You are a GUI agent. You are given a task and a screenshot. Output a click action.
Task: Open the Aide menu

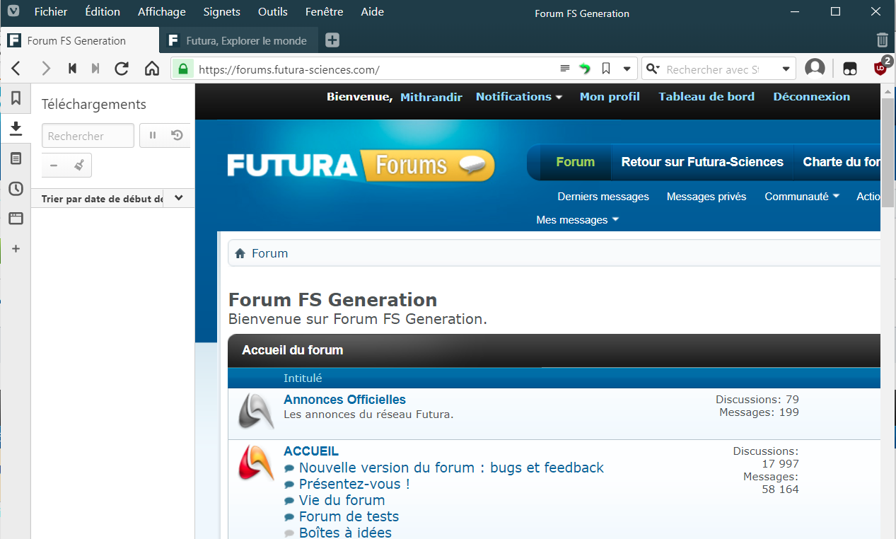click(x=373, y=12)
